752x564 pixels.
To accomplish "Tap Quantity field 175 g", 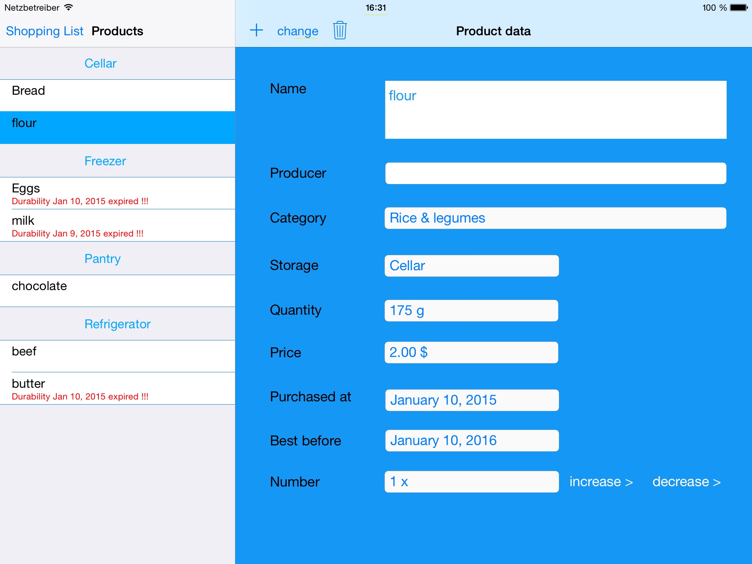I will point(471,311).
